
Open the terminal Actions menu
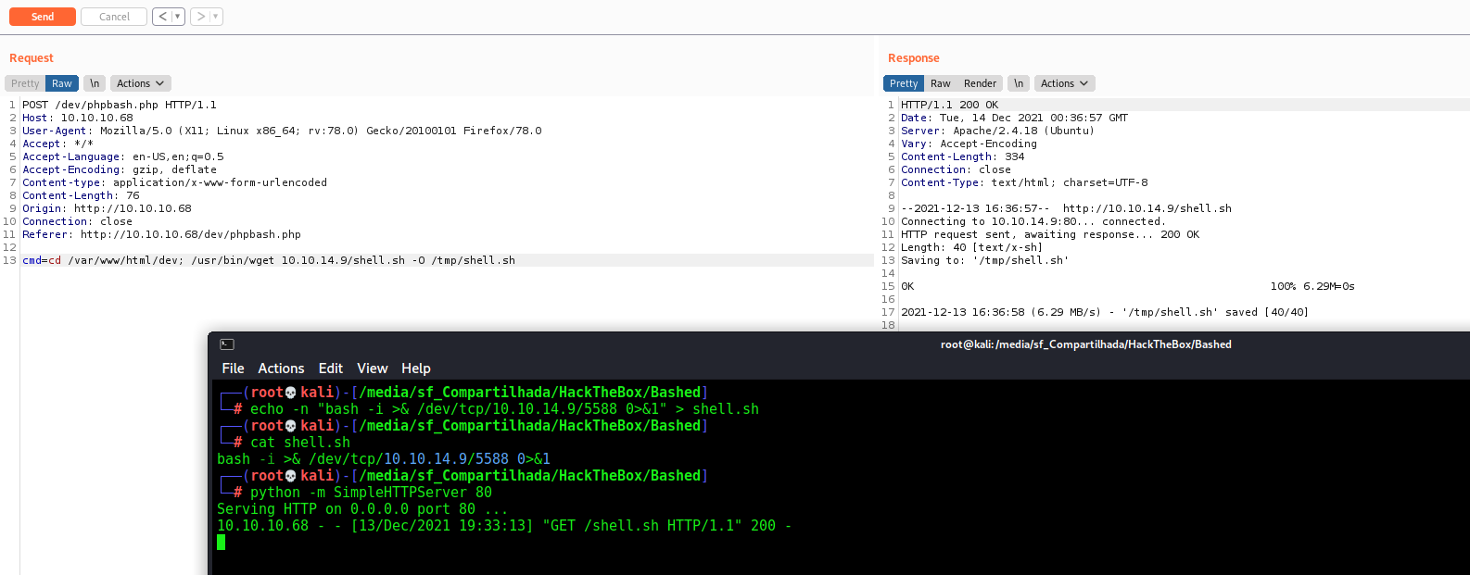coord(281,369)
